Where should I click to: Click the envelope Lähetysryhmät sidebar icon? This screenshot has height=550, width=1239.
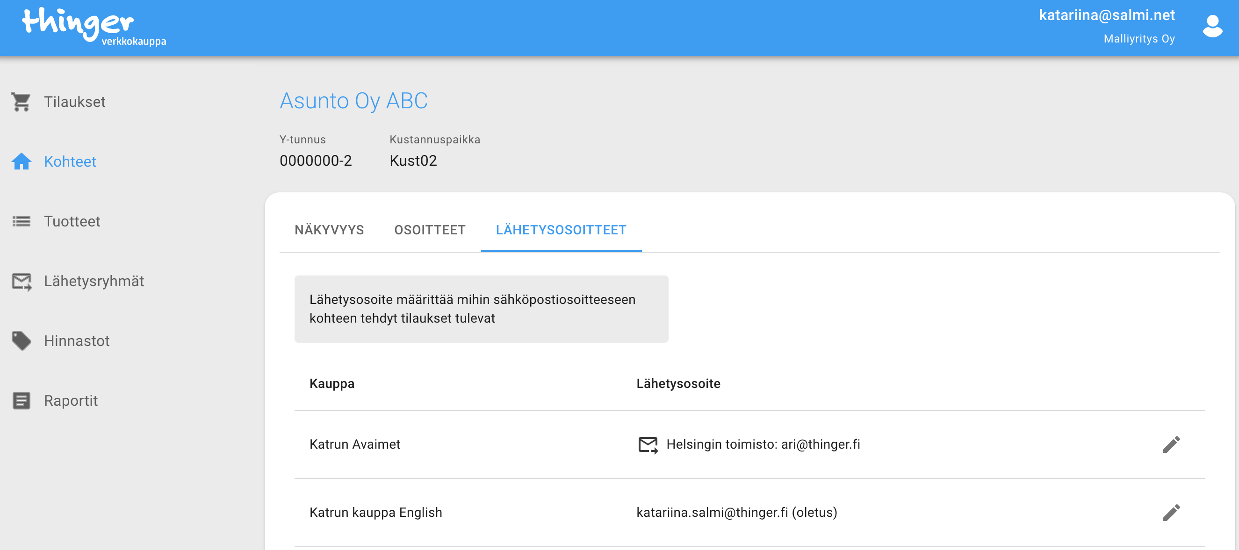21,282
